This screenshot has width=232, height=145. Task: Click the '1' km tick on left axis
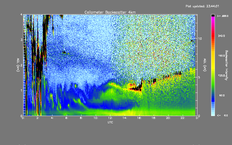[x=21, y=90]
